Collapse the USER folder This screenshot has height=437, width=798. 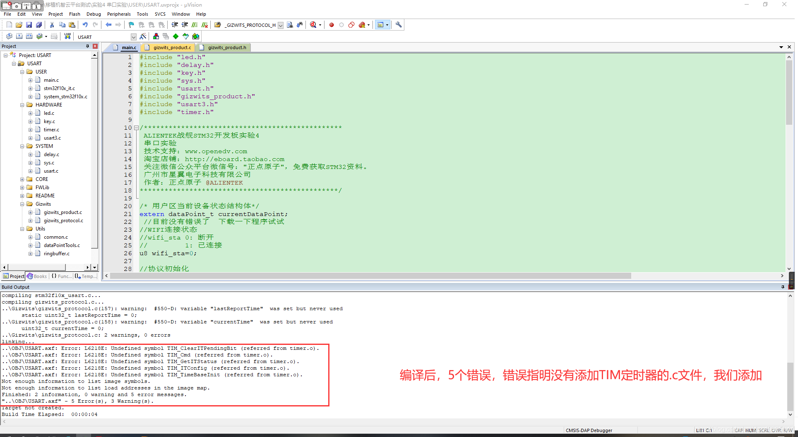pyautogui.click(x=22, y=72)
